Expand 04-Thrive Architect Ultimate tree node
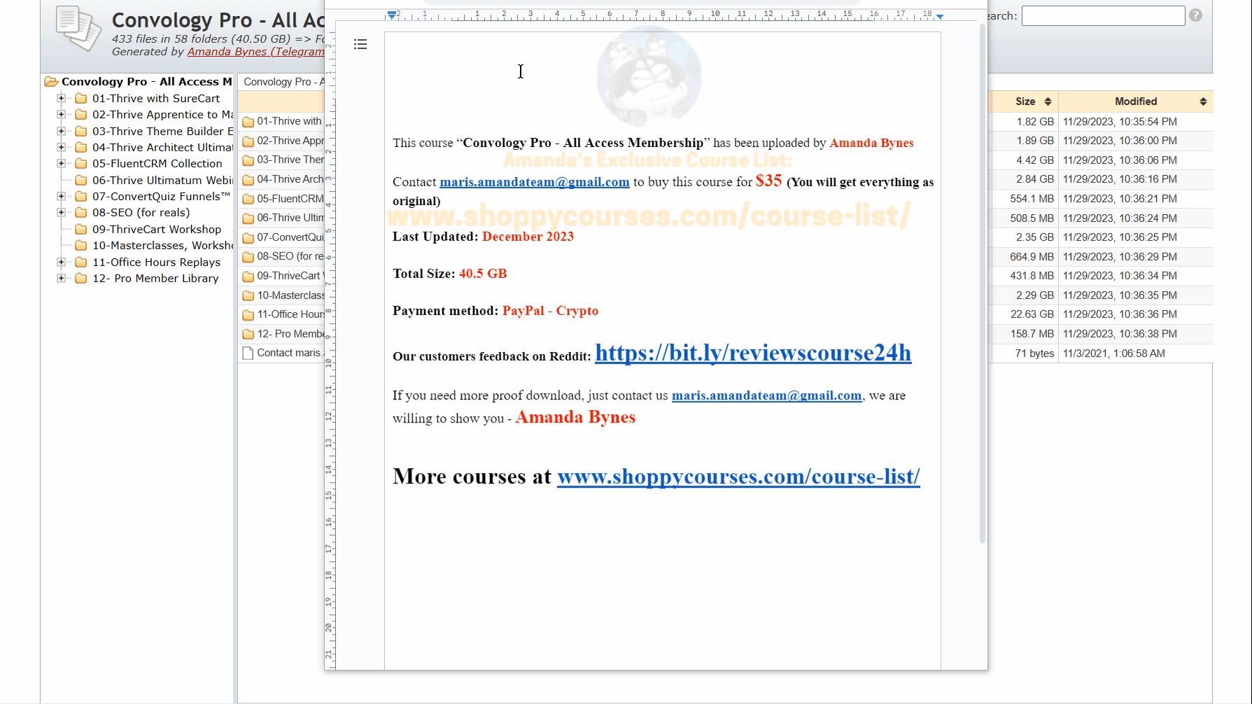The image size is (1252, 704). point(62,148)
